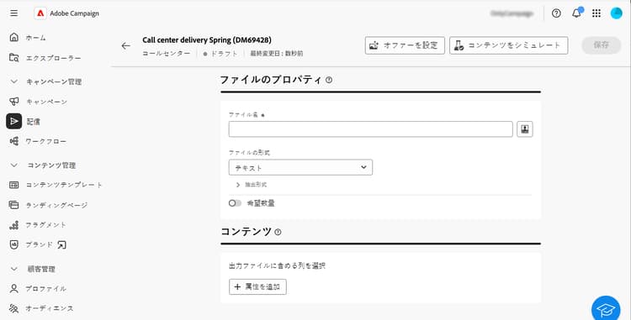This screenshot has width=631, height=320.
Task: Click the brands shield icon
Action: point(13,244)
